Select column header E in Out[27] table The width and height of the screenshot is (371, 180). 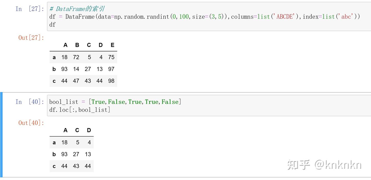(112, 45)
